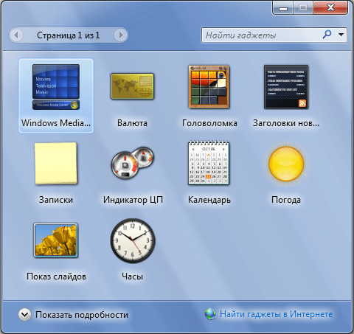
Task: Click the globe icon beside online link
Action: 210,314
